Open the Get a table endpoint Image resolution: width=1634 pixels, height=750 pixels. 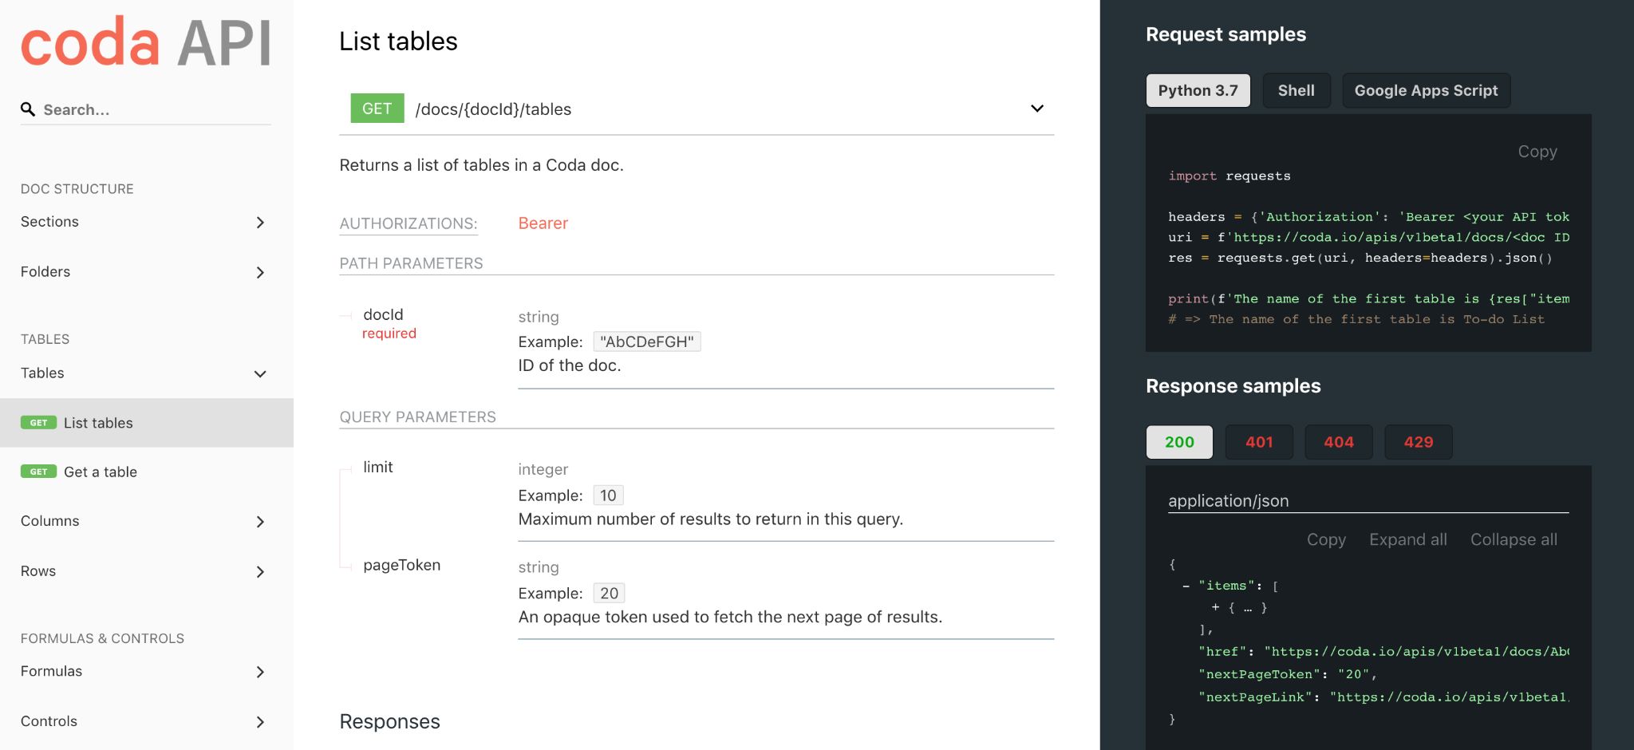(101, 472)
